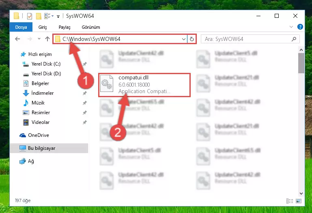Click the pin icon next to Videolar

tap(84, 122)
